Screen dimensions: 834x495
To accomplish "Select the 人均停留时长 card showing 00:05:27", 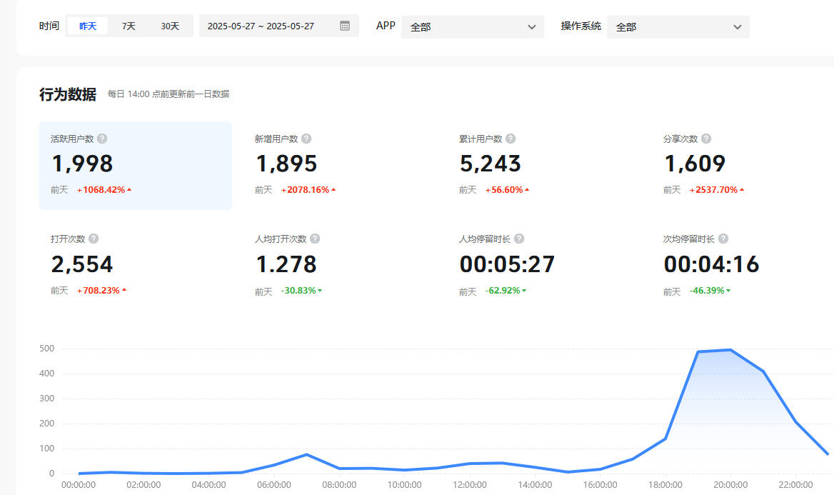I will pos(545,266).
